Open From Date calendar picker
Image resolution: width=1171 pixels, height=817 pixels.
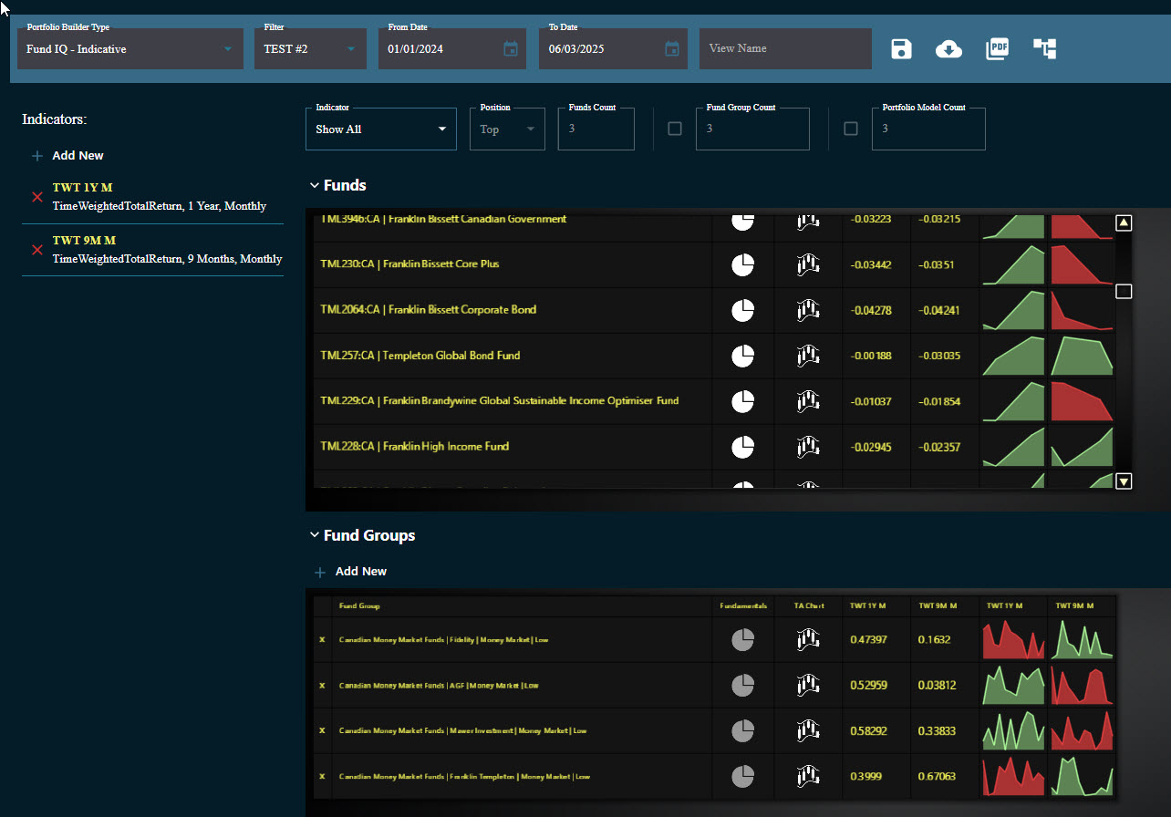click(x=511, y=49)
